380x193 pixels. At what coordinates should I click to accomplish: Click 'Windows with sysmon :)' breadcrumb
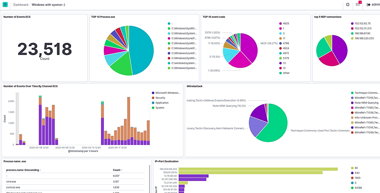point(48,5)
